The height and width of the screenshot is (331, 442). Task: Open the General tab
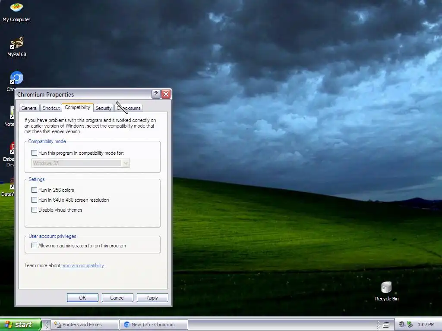point(29,108)
